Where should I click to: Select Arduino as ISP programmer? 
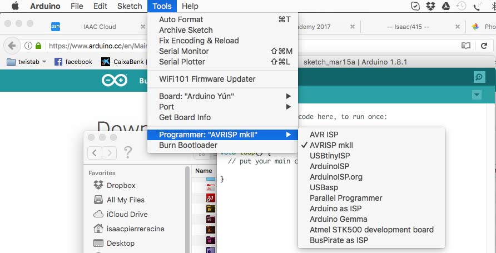click(x=371, y=209)
